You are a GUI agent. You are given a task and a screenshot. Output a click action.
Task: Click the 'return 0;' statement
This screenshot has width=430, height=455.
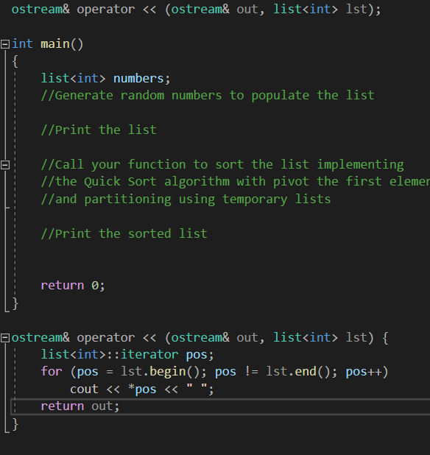73,286
